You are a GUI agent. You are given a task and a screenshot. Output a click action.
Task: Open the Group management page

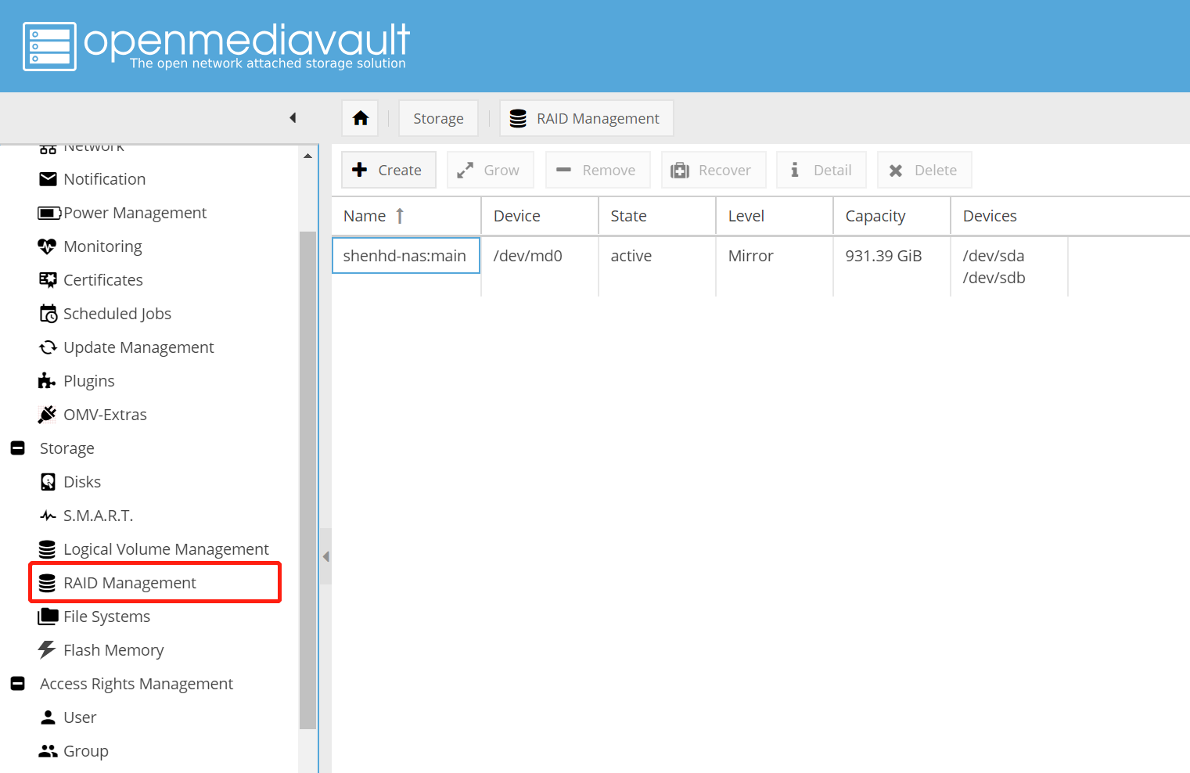pyautogui.click(x=86, y=751)
